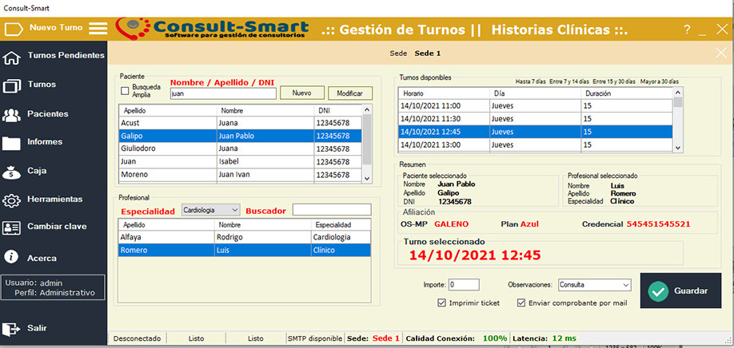Open Herramientas gear icon
734x348 pixels.
tap(12, 200)
